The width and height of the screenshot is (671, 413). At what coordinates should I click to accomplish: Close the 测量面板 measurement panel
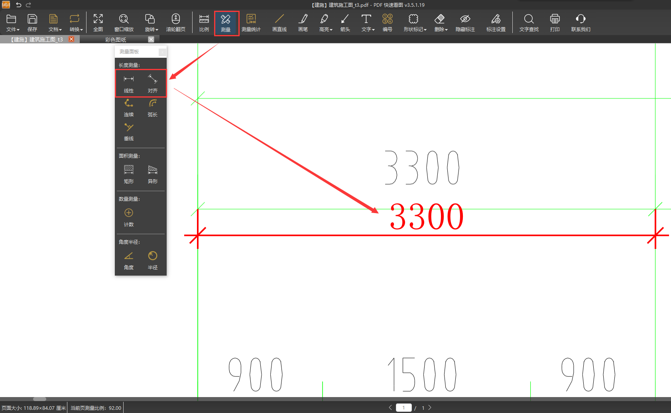(162, 52)
